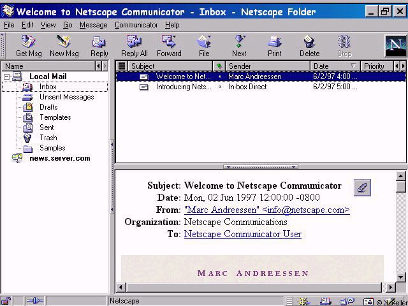
Task: Mark Welcome to Net... message unread
Action: coord(220,76)
